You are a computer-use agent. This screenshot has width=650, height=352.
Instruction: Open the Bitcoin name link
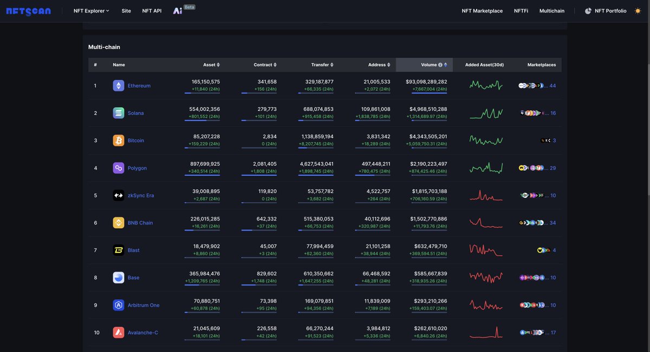pos(136,141)
